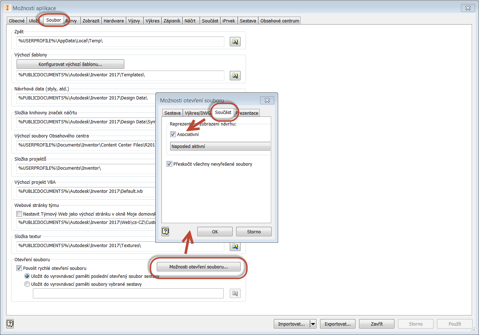Switch to the Obsahové centrum tab
479x335 pixels.
coord(280,21)
